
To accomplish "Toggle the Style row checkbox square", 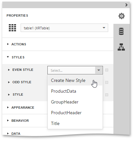I will click(107, 95).
